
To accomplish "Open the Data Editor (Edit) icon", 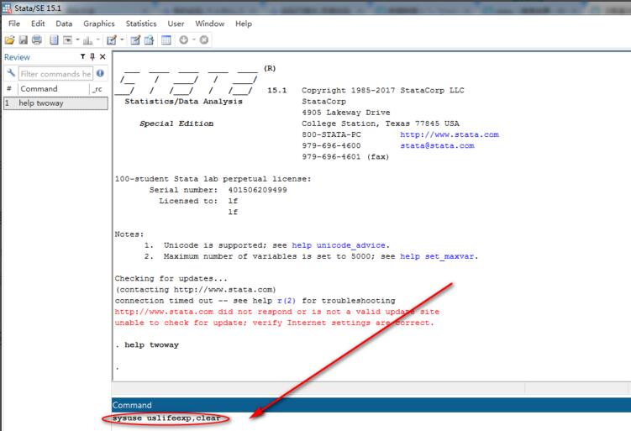I will (x=135, y=39).
